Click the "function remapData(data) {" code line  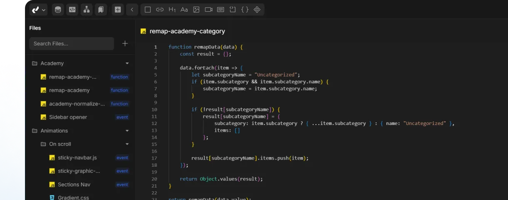pos(205,47)
